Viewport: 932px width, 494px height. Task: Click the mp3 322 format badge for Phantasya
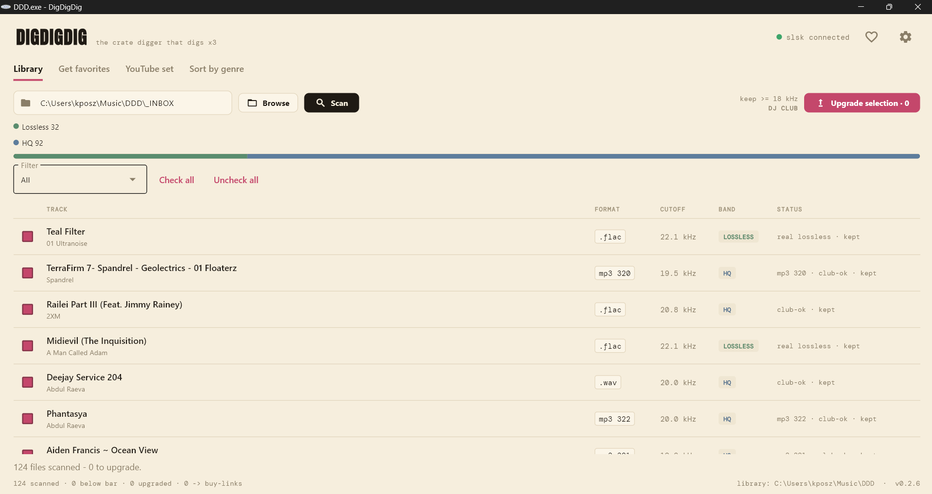tap(615, 419)
